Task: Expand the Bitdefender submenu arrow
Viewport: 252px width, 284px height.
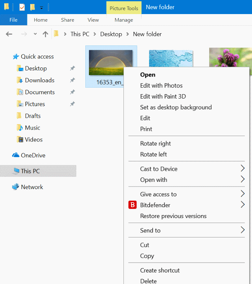Action: pyautogui.click(x=243, y=205)
